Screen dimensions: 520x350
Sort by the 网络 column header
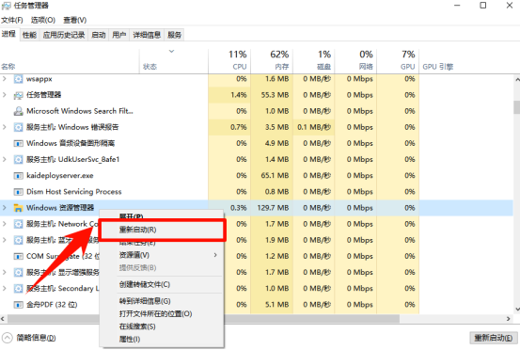[x=355, y=61]
